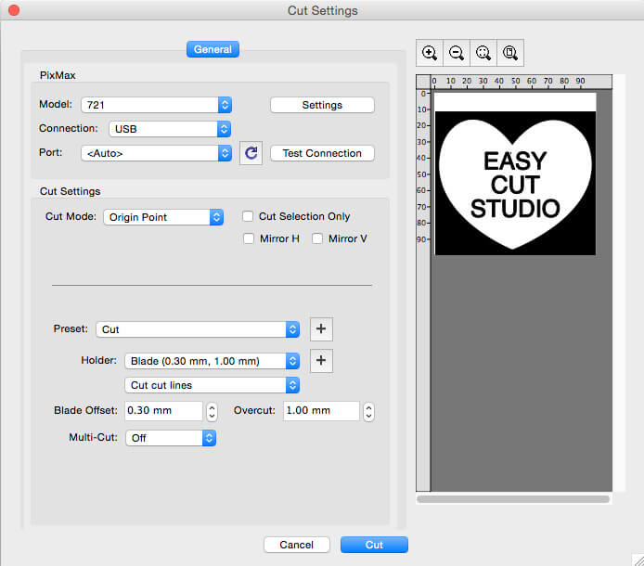This screenshot has height=566, width=644.
Task: Click the zoom to selection icon
Action: click(483, 54)
